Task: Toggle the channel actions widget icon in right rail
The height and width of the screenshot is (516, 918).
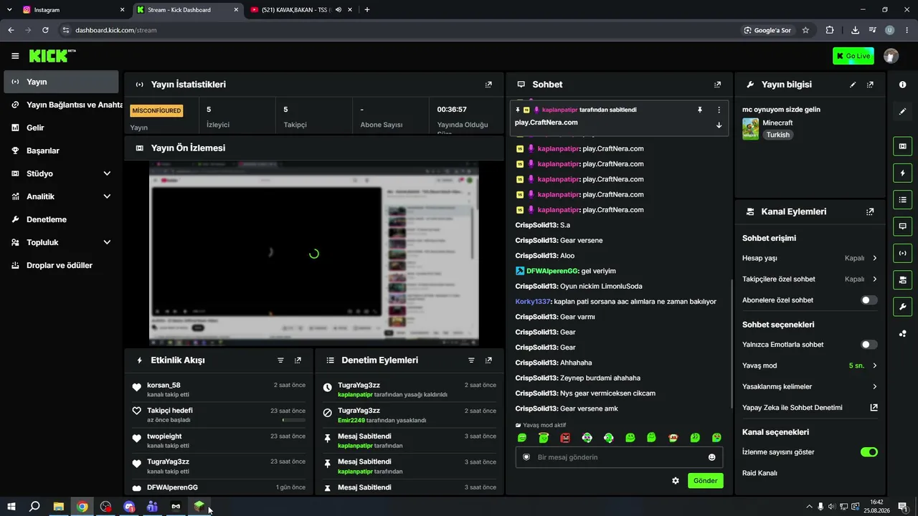Action: (902, 279)
